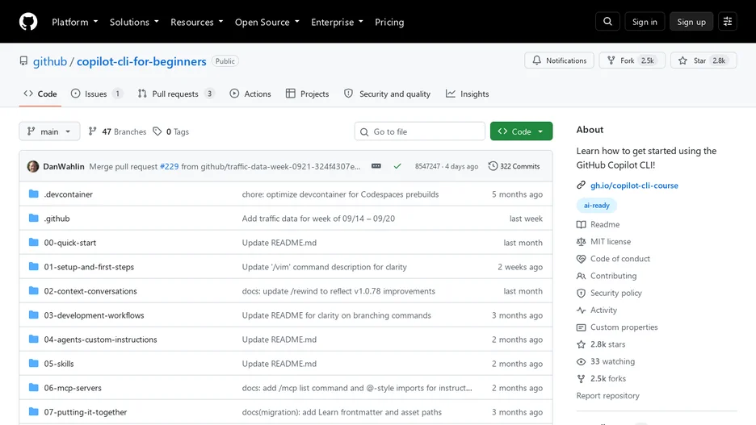Screen dimensions: 756x425
Task: Click the Sign in button
Action: [645, 22]
